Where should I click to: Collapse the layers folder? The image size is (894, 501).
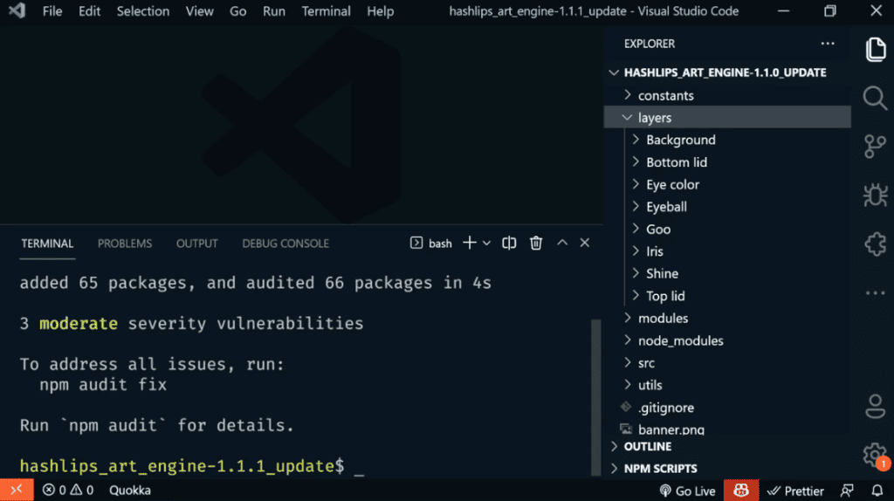click(627, 118)
